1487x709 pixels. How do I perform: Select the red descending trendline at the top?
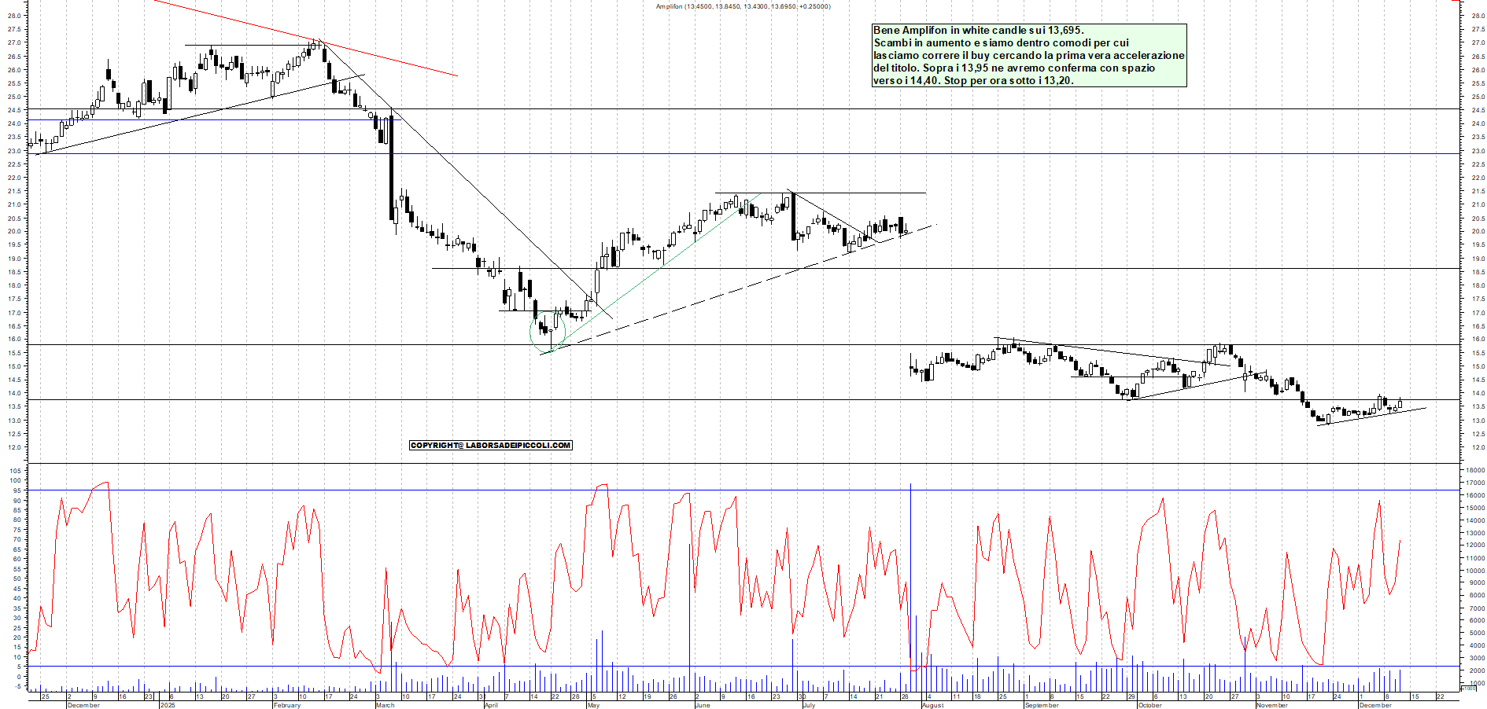393,61
